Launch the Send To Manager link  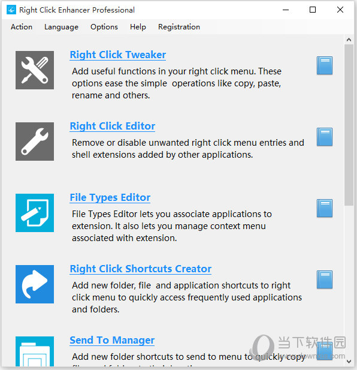coord(112,340)
